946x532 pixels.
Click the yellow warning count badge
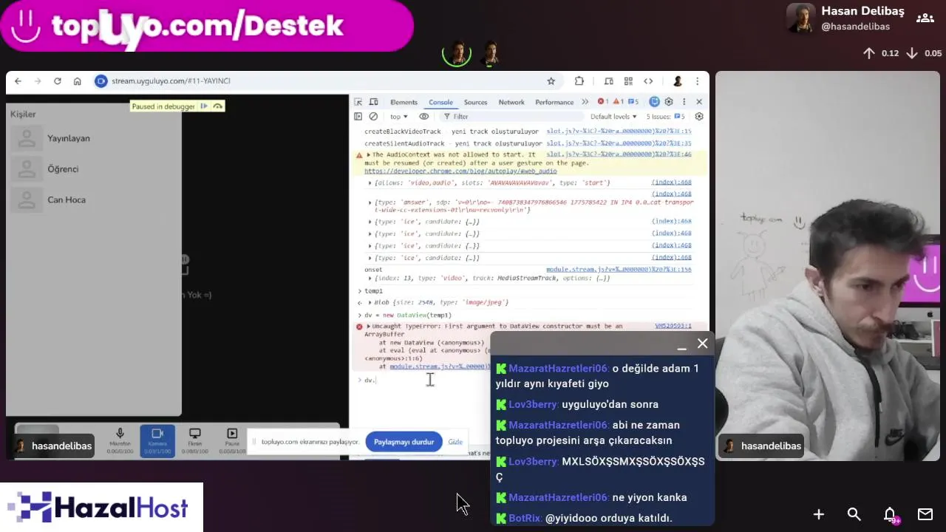click(617, 102)
